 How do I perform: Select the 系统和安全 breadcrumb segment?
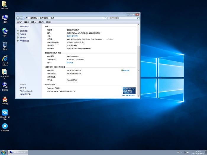pyautogui.click(x=44, y=18)
